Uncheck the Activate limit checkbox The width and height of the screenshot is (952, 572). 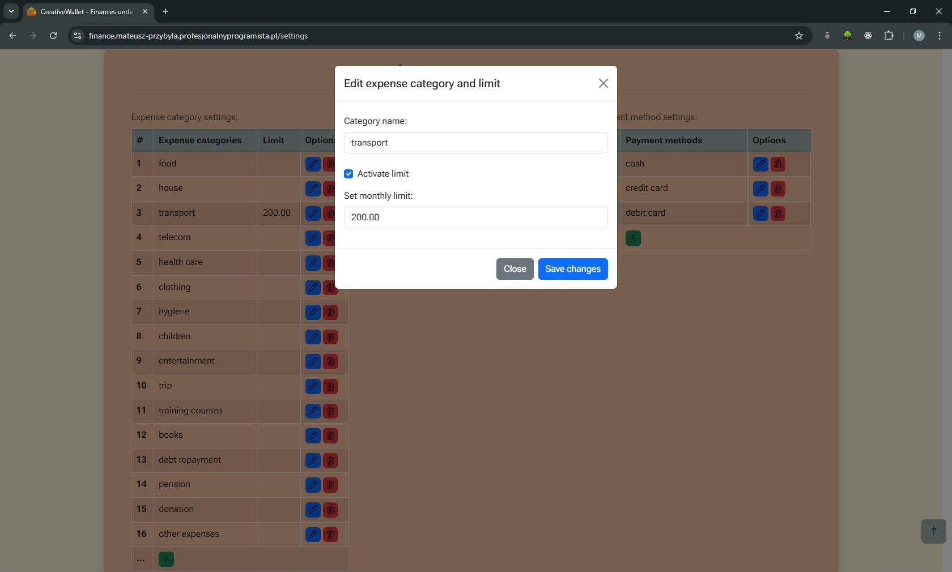click(x=348, y=174)
